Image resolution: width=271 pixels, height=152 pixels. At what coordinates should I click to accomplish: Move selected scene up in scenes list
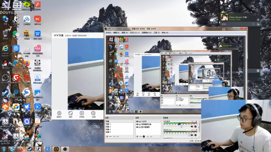click(x=114, y=136)
